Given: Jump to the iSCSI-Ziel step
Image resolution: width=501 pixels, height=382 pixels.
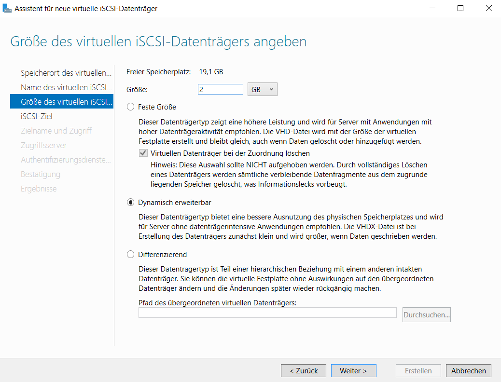Looking at the screenshot, I should point(37,116).
